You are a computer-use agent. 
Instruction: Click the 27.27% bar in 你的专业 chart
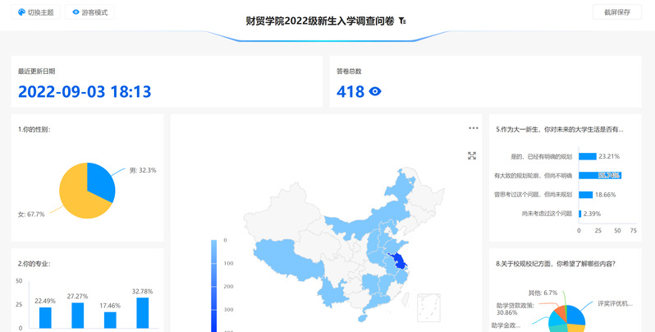77,315
